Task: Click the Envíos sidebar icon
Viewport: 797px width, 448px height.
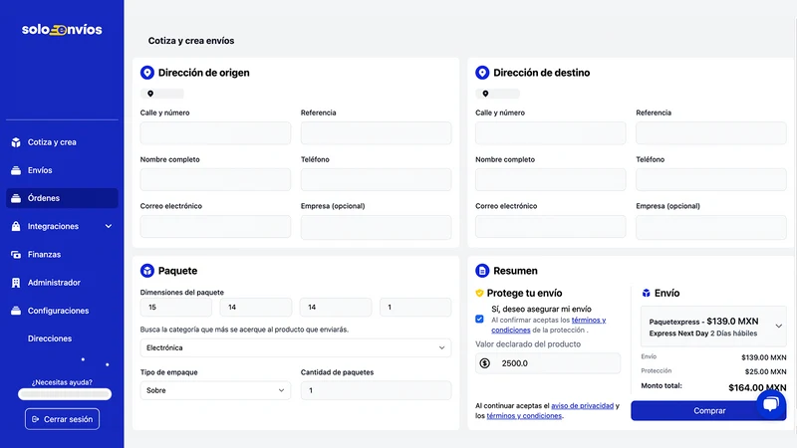Action: (16, 170)
